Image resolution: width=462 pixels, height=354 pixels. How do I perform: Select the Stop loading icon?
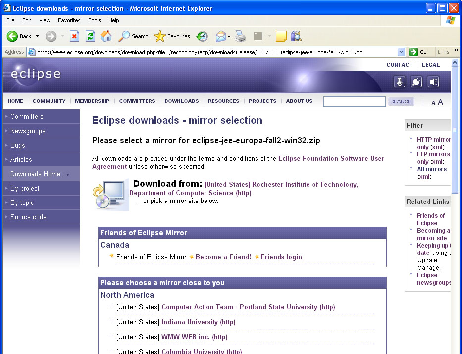(x=75, y=36)
